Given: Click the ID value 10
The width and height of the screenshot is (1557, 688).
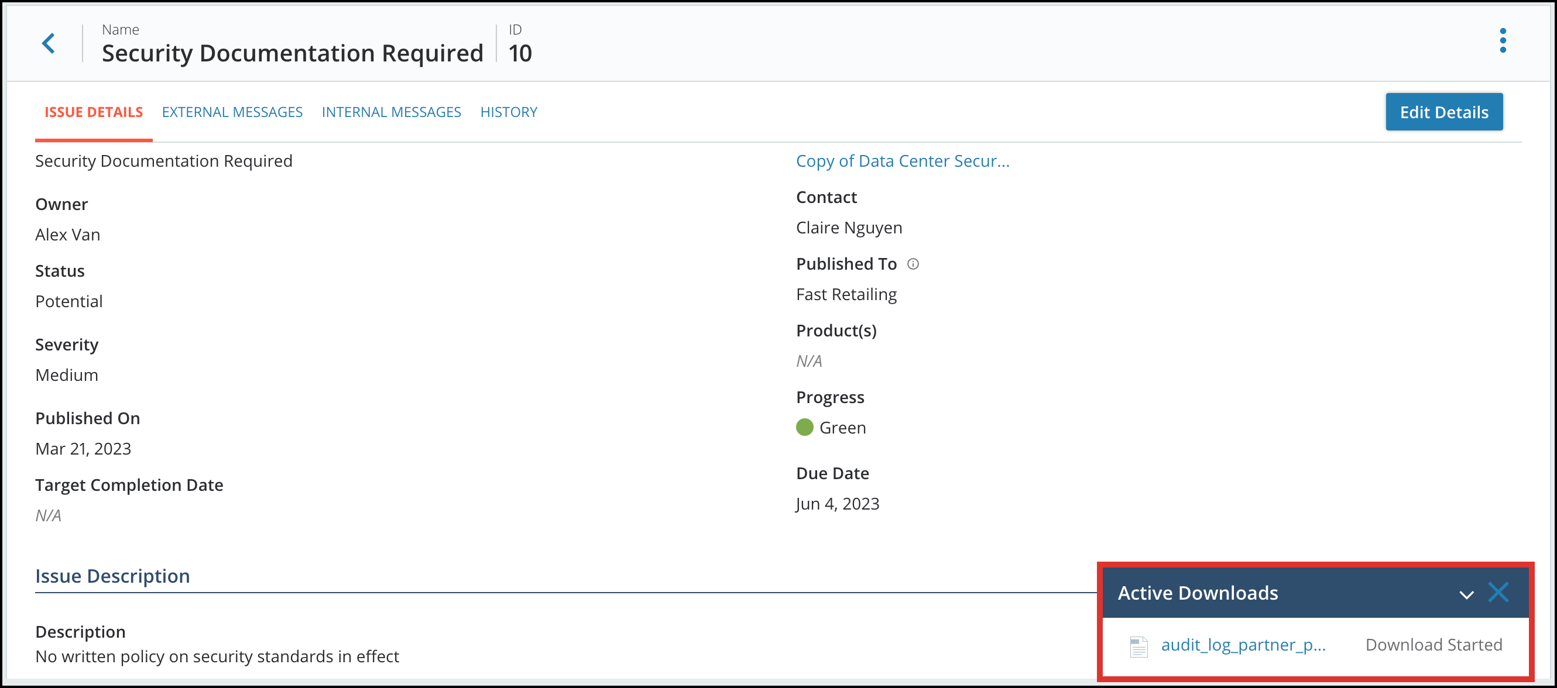Looking at the screenshot, I should click(x=520, y=53).
